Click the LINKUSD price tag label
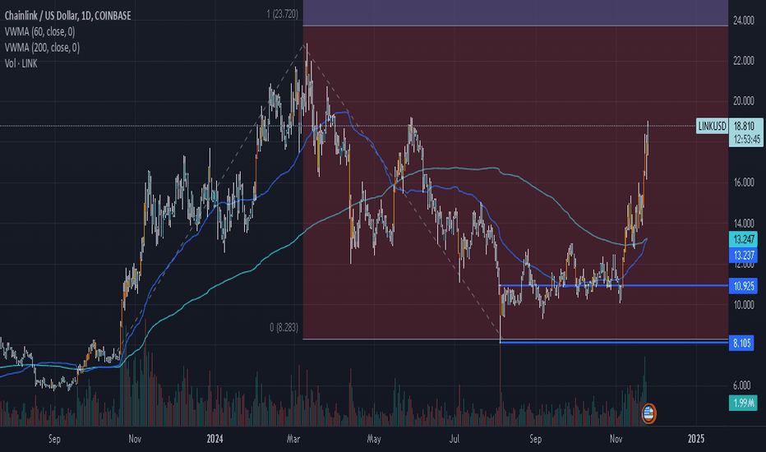Viewport: 766px width, 452px height. point(712,126)
